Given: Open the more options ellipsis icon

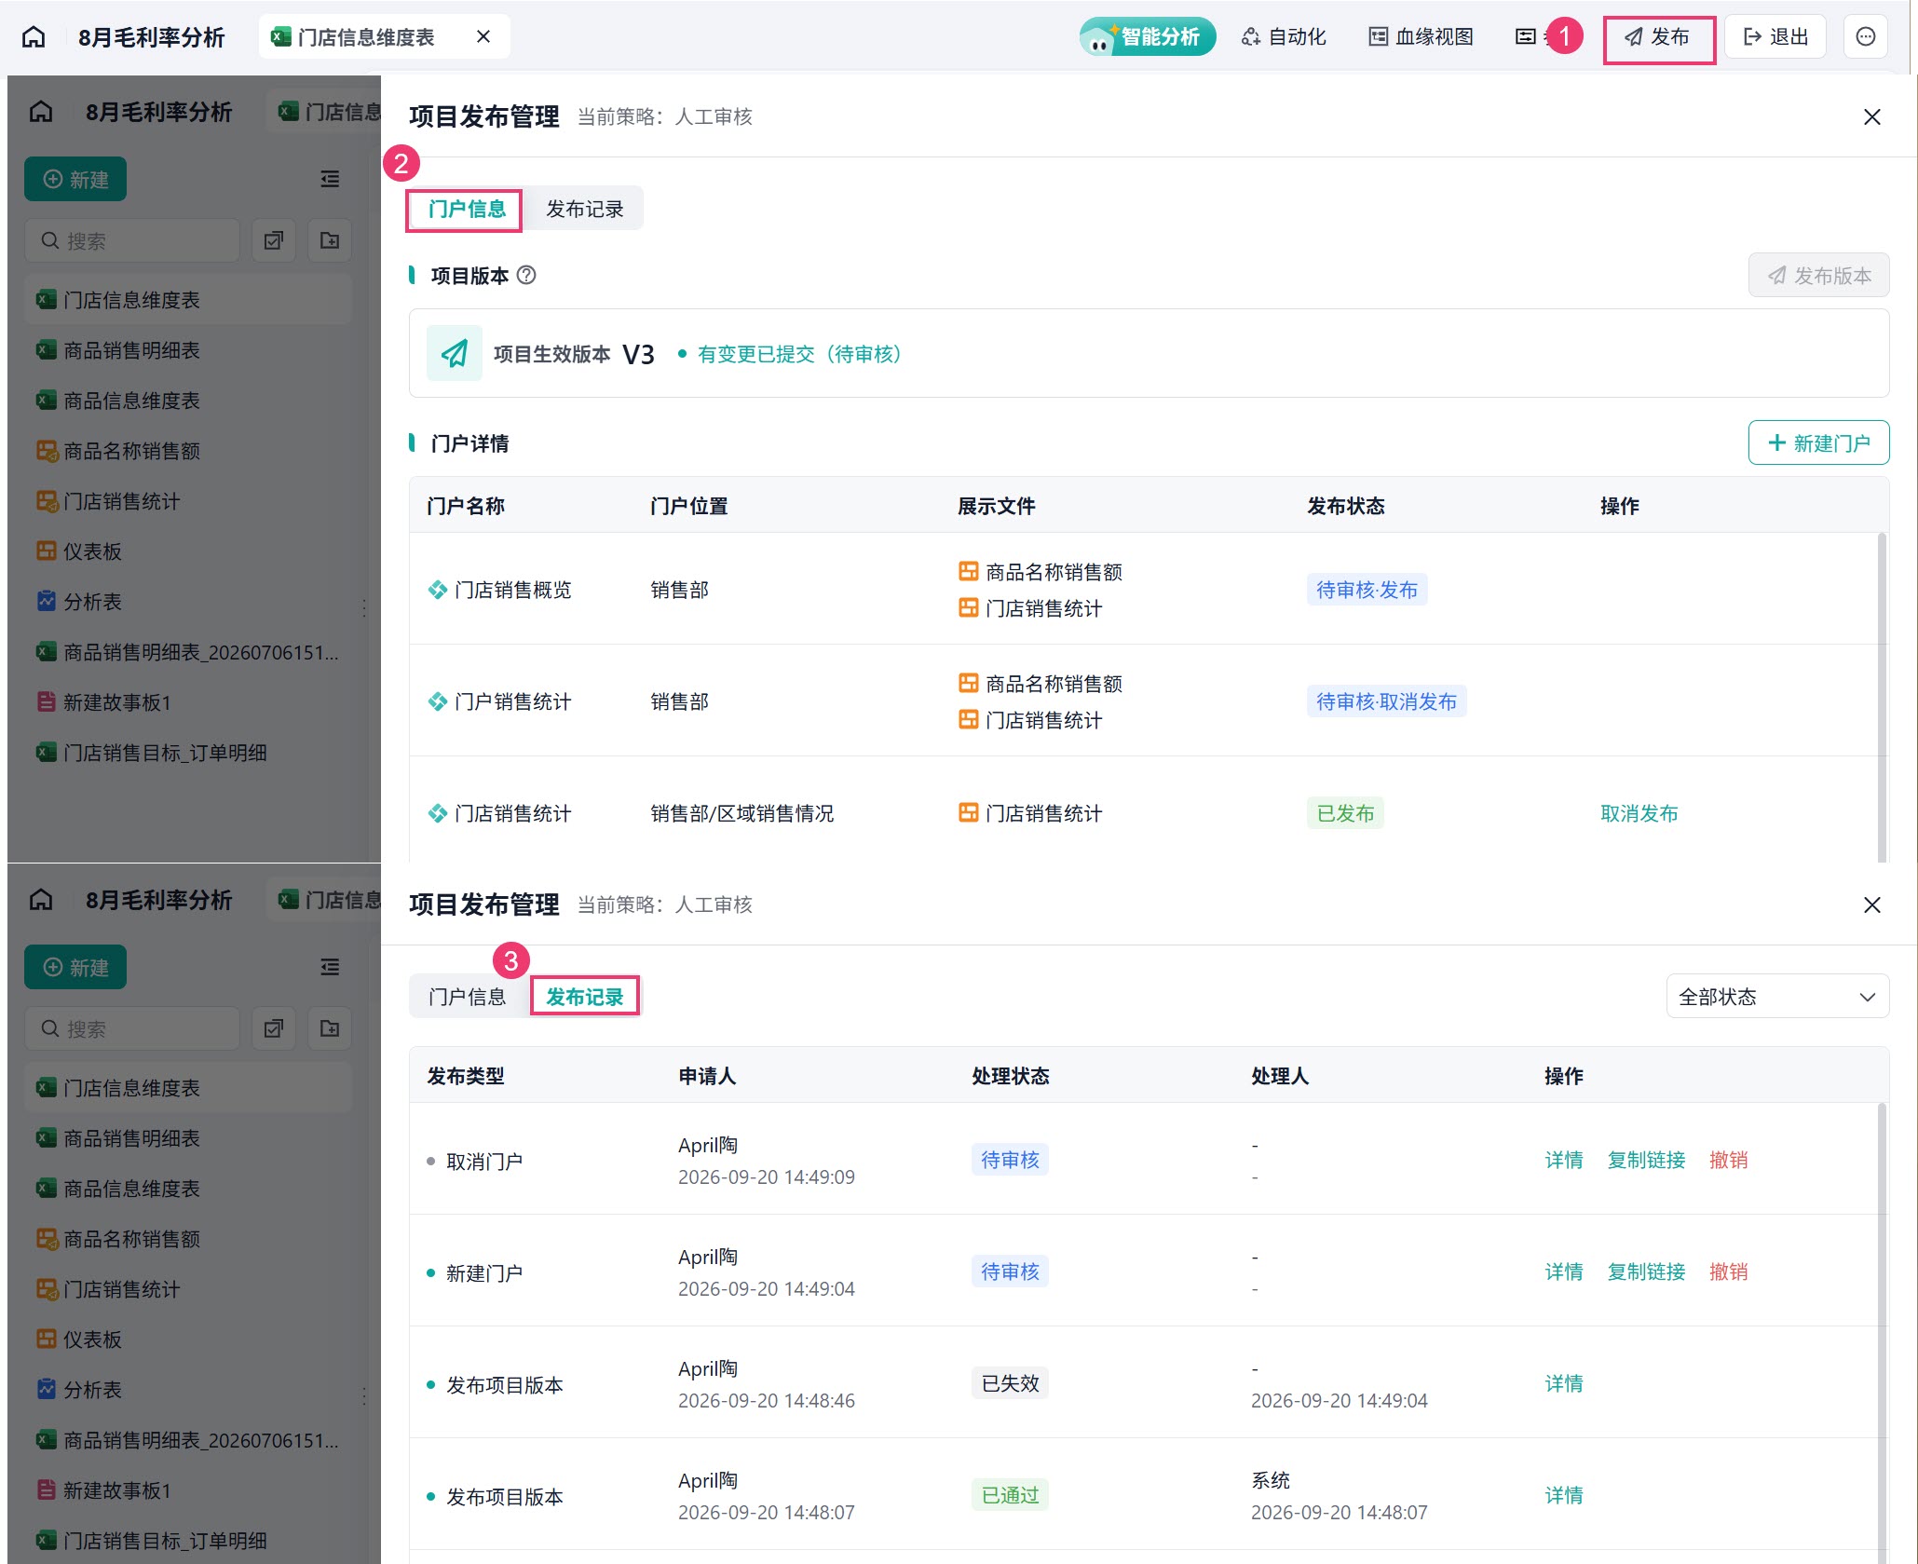Looking at the screenshot, I should (x=1866, y=36).
